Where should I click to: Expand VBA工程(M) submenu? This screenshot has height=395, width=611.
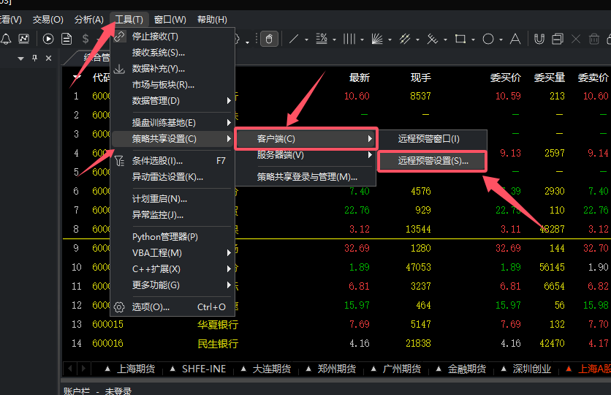173,252
